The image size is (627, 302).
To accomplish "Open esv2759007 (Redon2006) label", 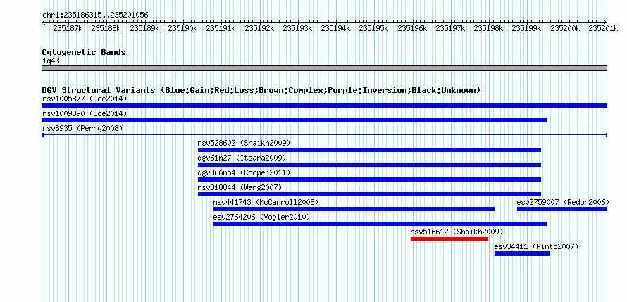I will pyautogui.click(x=563, y=202).
